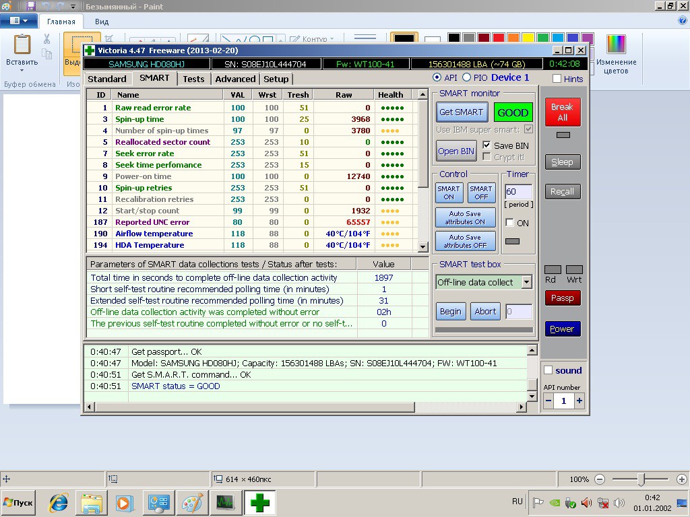Switch to Paint via taskbar palette icon
The width and height of the screenshot is (690, 517).
[192, 502]
